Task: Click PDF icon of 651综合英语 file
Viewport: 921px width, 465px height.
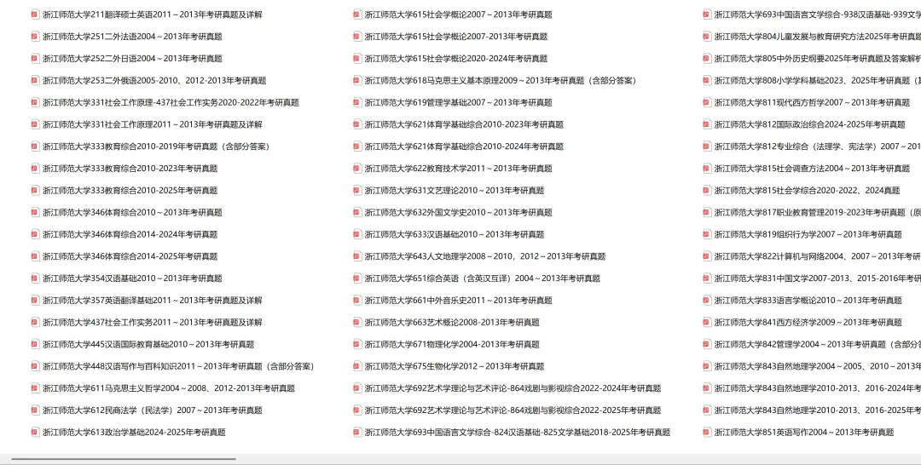Action: pos(357,278)
